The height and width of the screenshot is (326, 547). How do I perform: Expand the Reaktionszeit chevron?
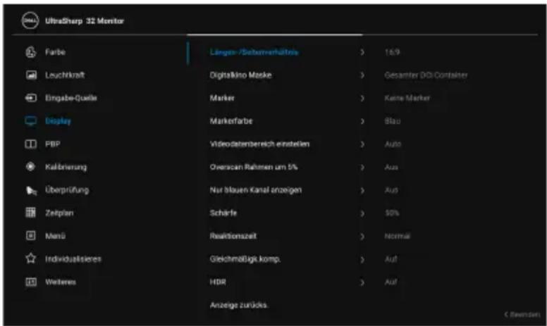[x=362, y=236]
